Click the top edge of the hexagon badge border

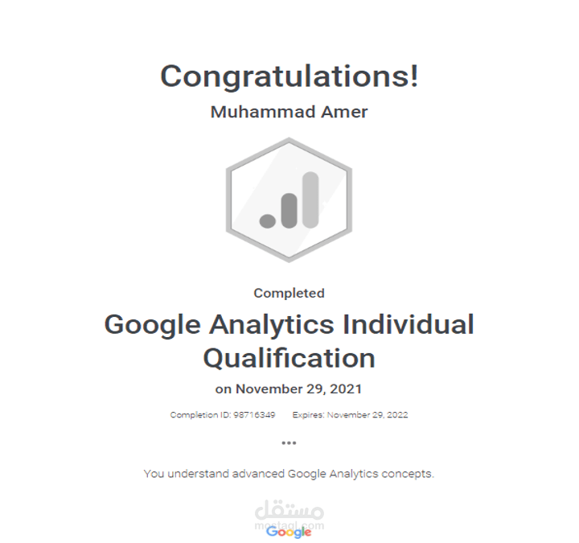tap(289, 141)
